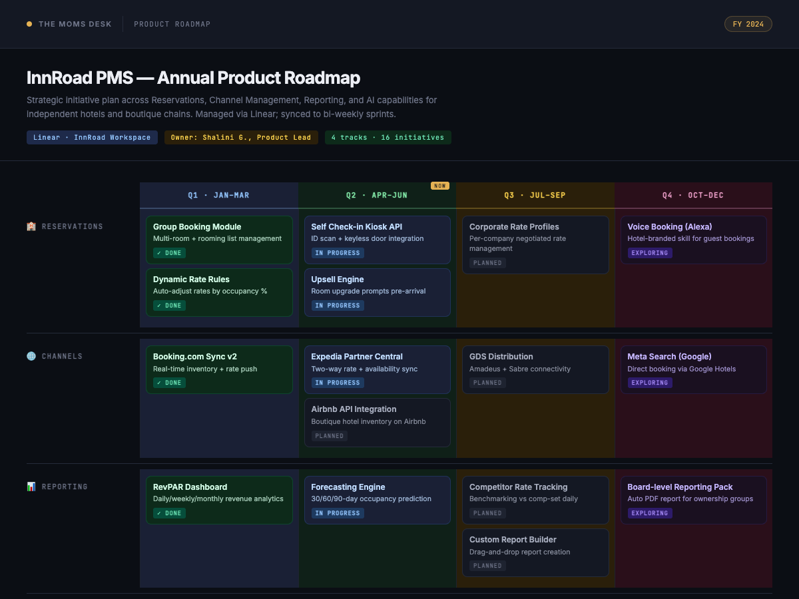Image resolution: width=799 pixels, height=599 pixels.
Task: Open the Board-level Reporting Pack card
Action: tap(693, 500)
